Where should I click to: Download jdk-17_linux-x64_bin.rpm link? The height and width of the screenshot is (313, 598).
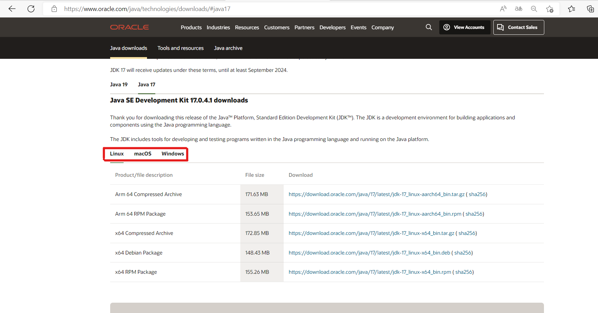point(370,272)
